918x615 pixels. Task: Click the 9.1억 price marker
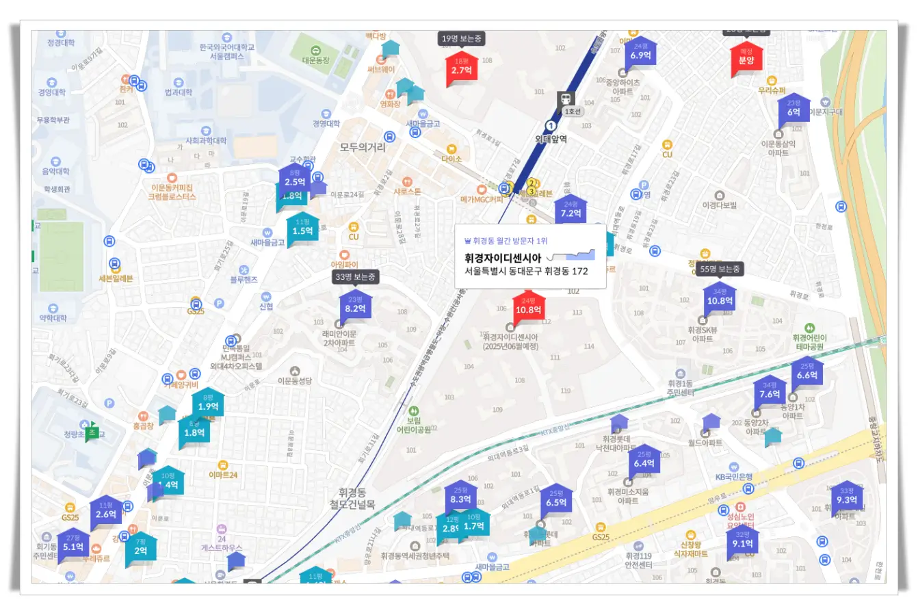point(742,542)
